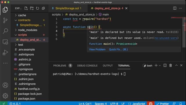Open the .solhint.json file
The image size is (186, 105).
30,79
